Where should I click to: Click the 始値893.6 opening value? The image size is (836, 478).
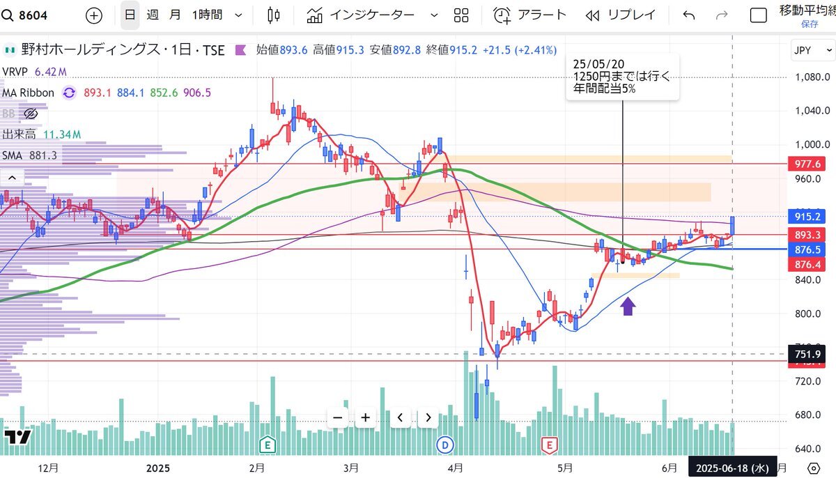(x=282, y=50)
